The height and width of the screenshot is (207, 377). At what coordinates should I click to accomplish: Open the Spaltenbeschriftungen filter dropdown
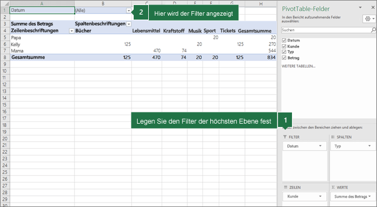coord(129,24)
